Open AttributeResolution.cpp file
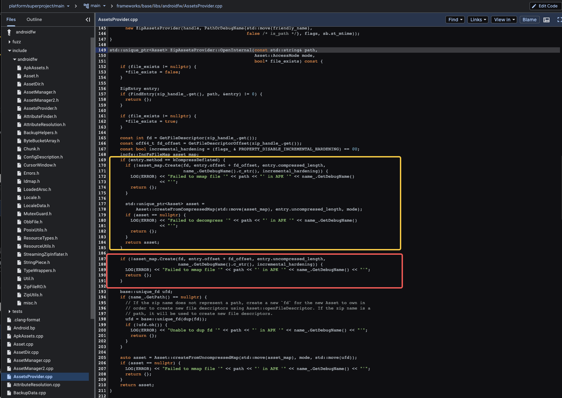This screenshot has width=562, height=398. click(36, 385)
